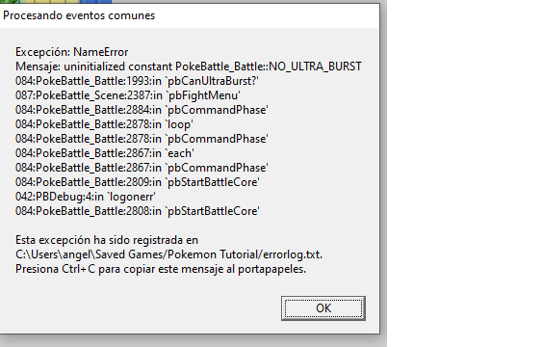Click the pbCanUltraBurst? stack trace line
Image resolution: width=542 pixels, height=347 pixels.
[x=138, y=81]
